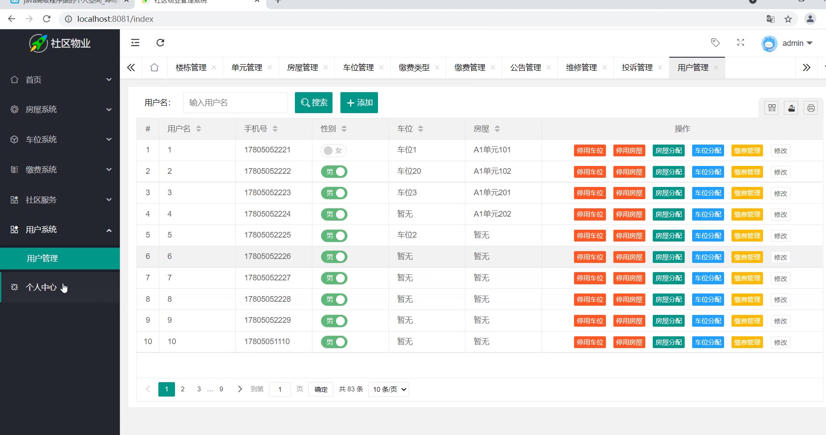The width and height of the screenshot is (826, 435).
Task: Click the 添加 button
Action: pyautogui.click(x=359, y=103)
